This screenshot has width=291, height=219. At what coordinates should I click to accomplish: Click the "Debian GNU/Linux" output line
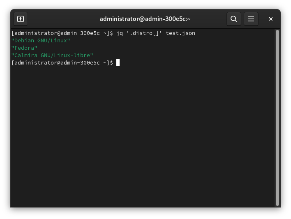(x=41, y=41)
